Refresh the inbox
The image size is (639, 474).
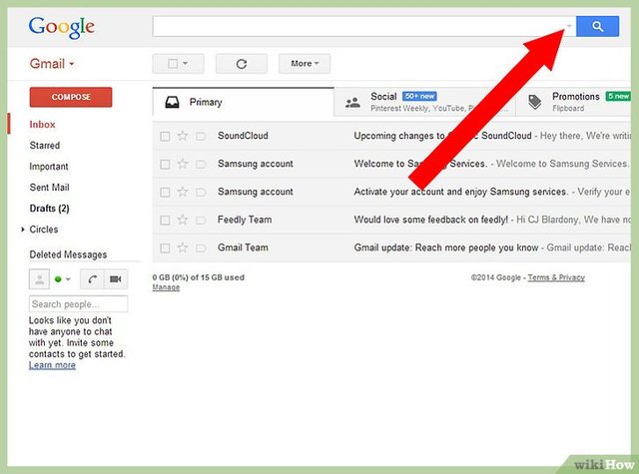[x=242, y=64]
